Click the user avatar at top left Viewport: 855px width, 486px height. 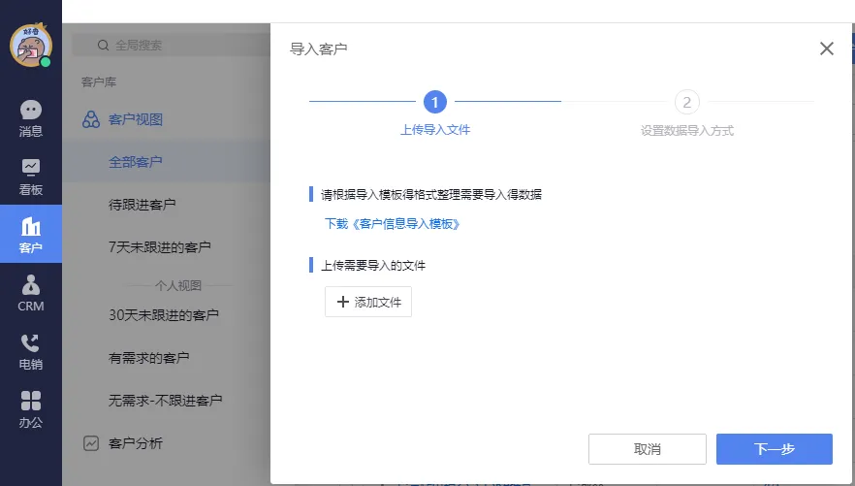click(x=31, y=46)
